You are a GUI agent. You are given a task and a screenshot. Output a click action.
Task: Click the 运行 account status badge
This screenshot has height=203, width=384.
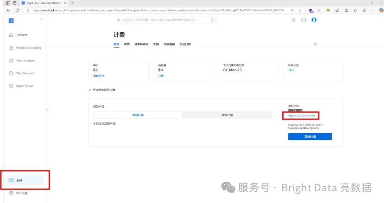[x=291, y=70]
